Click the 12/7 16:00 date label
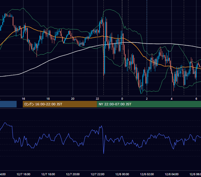The height and width of the screenshot is (177, 201). pyautogui.click(x=23, y=174)
